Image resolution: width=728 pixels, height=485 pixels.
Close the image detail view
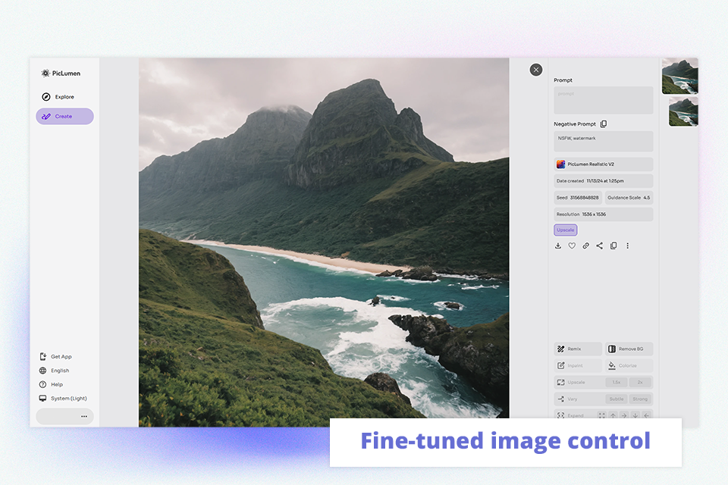point(536,70)
